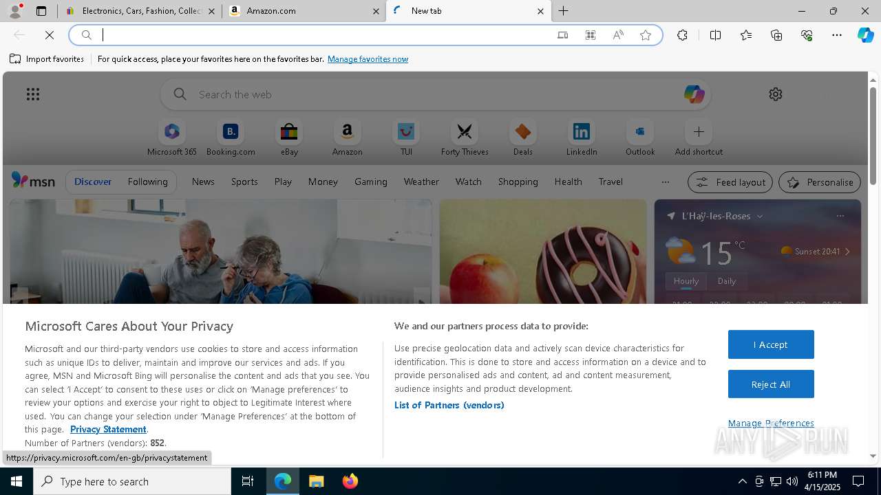Screen dimensions: 881x495
Task: Open the QR/apps grid icon in address bar
Action: pyautogui.click(x=591, y=35)
